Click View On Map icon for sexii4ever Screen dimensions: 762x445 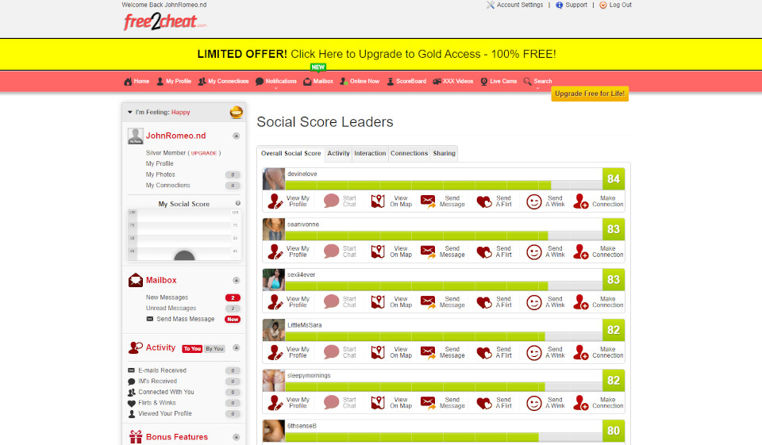click(x=378, y=302)
